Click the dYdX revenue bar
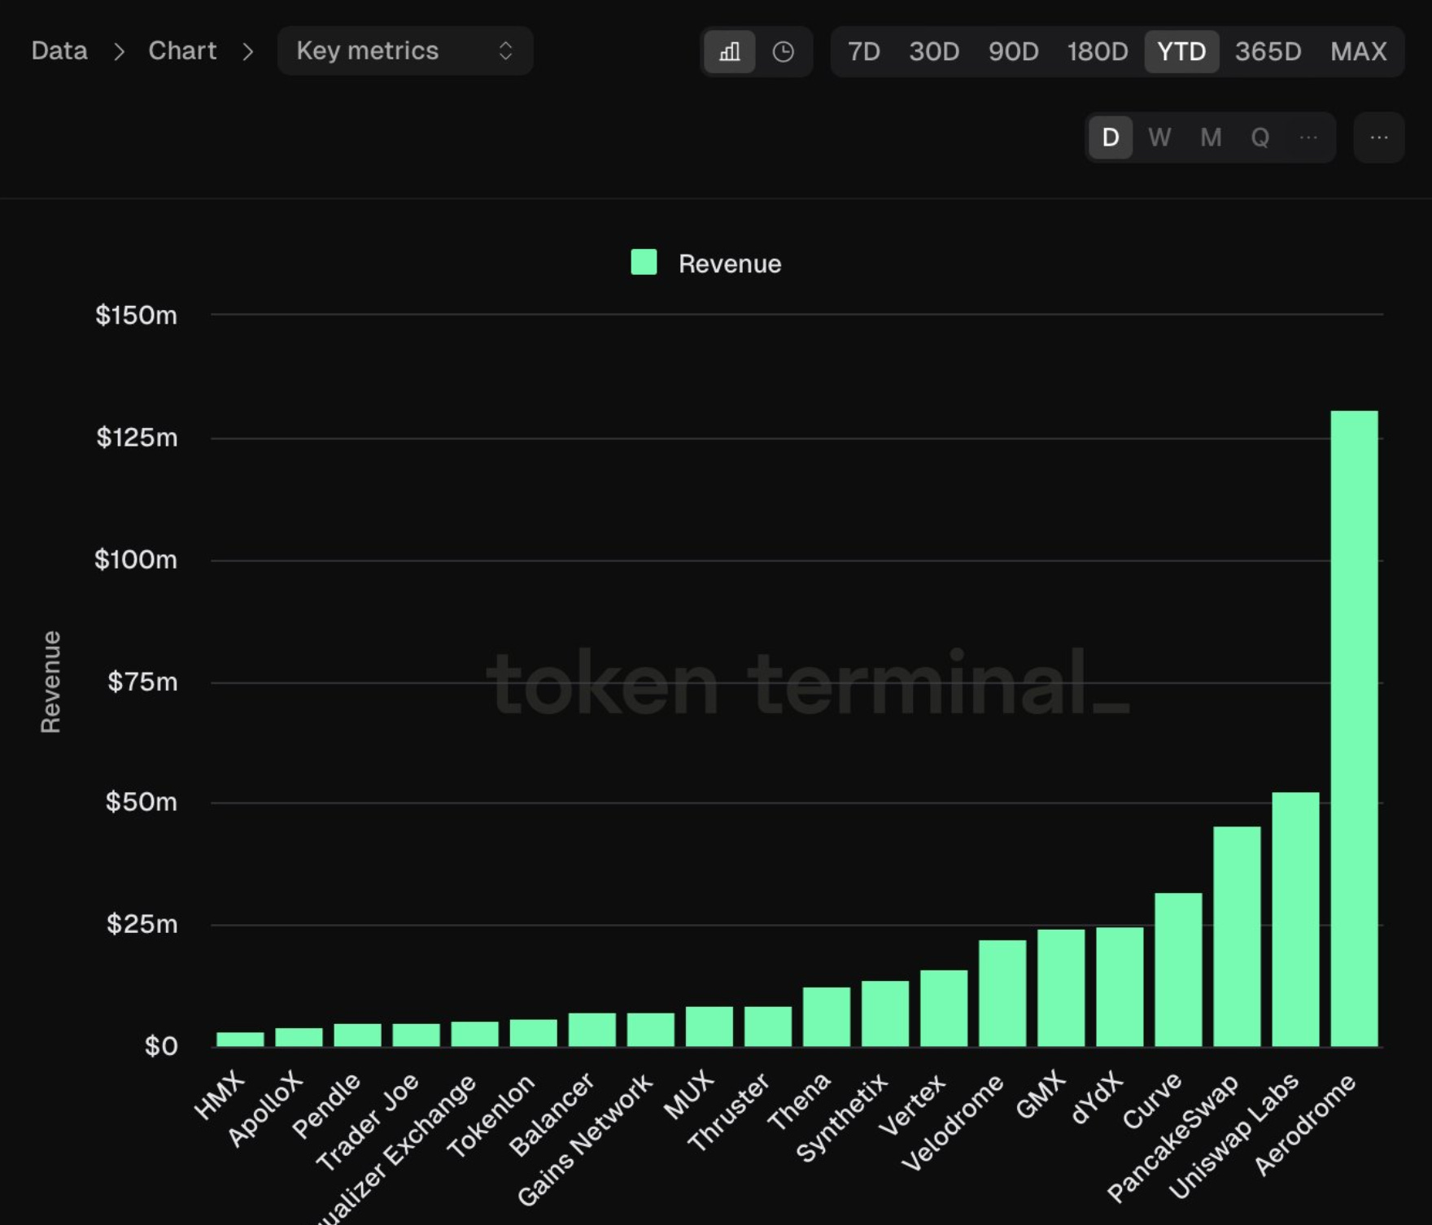Viewport: 1432px width, 1225px height. click(1120, 987)
